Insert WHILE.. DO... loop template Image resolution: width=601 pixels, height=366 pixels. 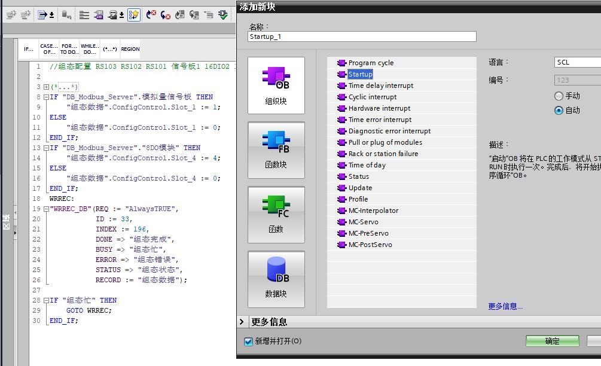click(90, 49)
